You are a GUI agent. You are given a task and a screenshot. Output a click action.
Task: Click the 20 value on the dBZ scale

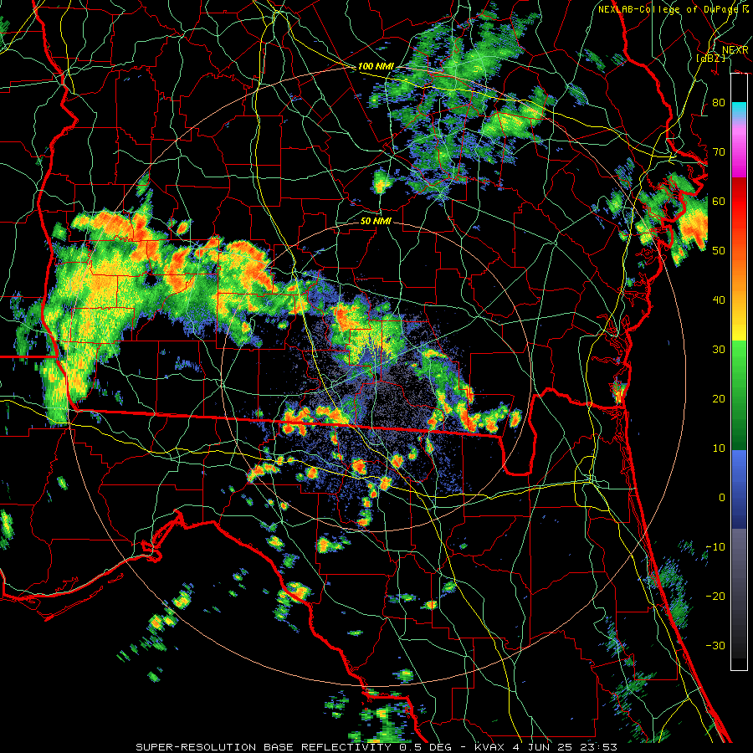719,398
